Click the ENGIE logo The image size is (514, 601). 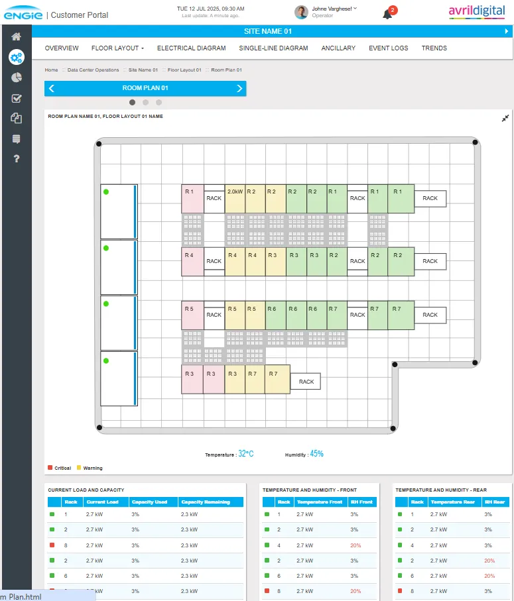[23, 14]
